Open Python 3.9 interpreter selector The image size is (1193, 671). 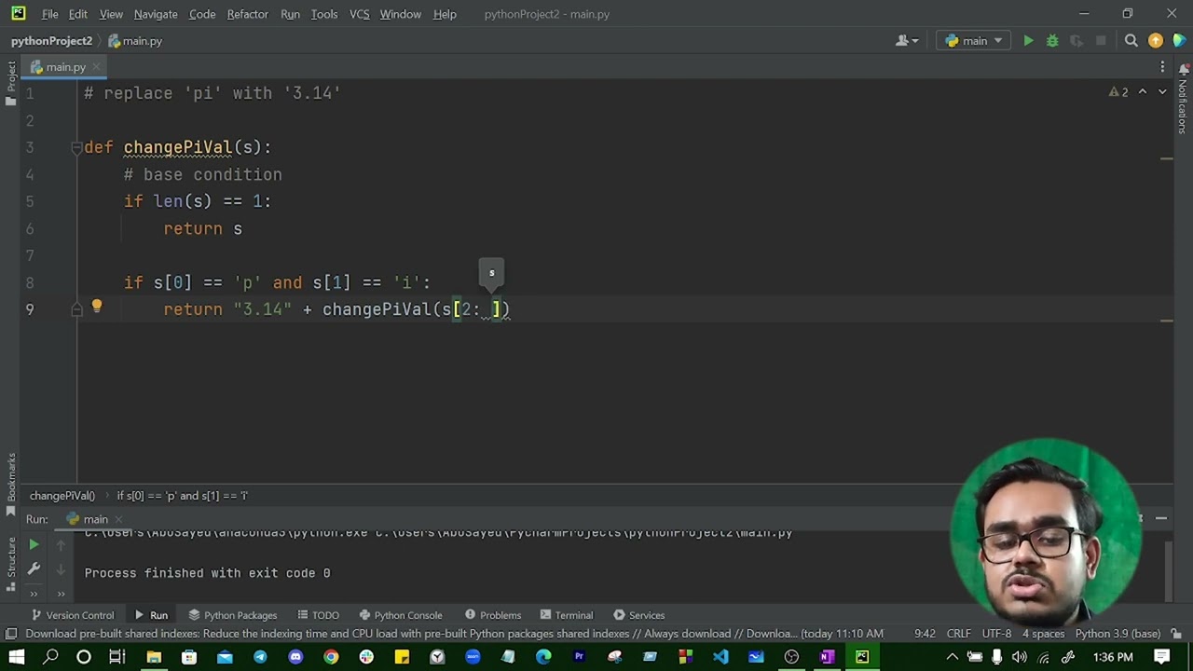pyautogui.click(x=1118, y=634)
